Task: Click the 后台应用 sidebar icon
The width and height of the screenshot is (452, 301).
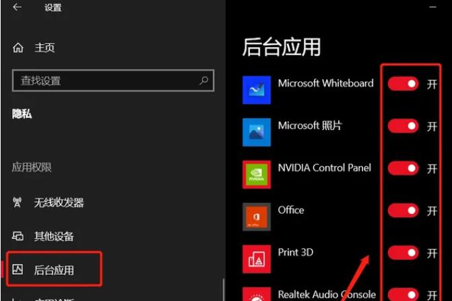Action: pos(18,269)
